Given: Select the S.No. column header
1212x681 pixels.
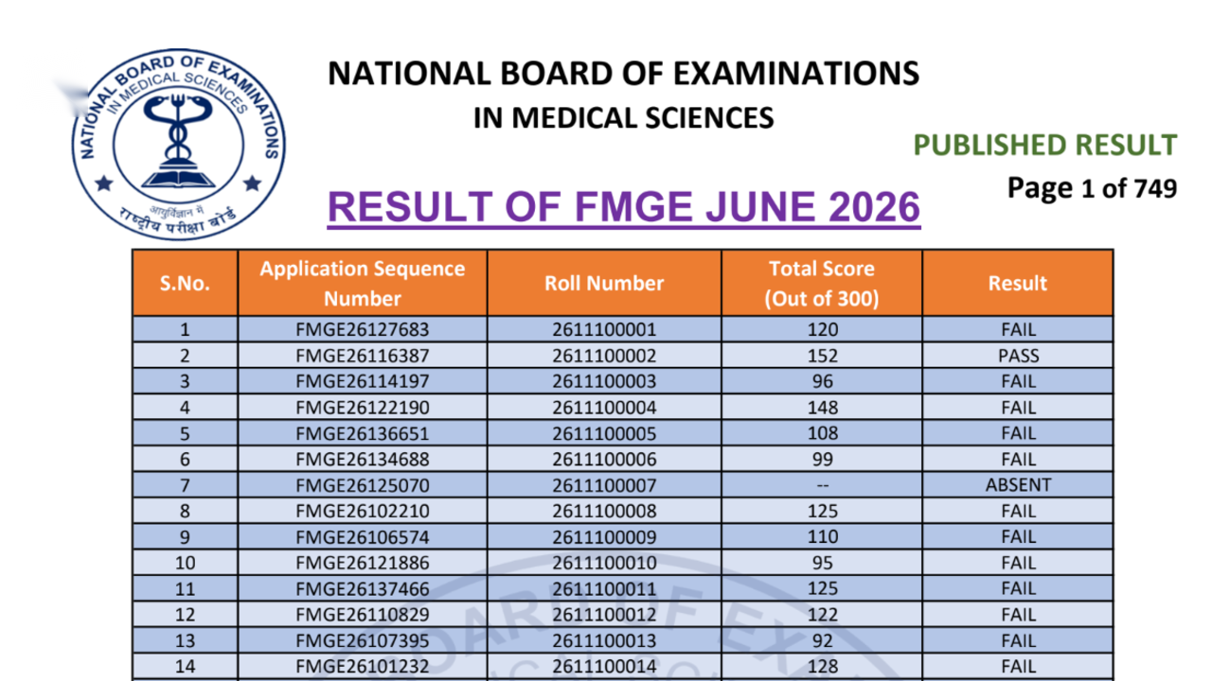Looking at the screenshot, I should (x=185, y=283).
